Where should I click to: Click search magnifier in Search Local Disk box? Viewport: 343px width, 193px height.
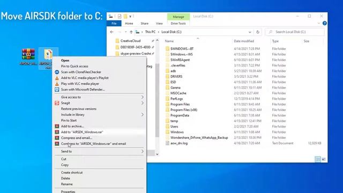[x=271, y=32]
